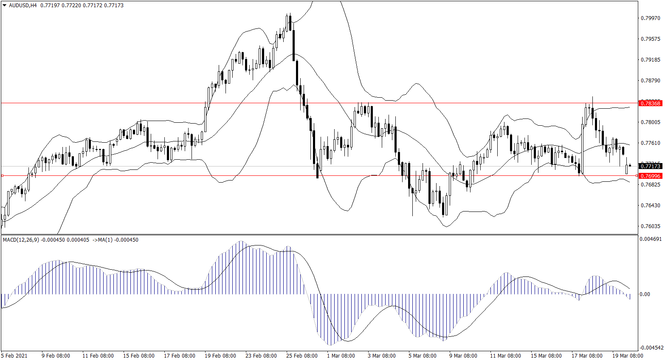
Task: Click the 0.00 level on MACD scale
Action: [645, 294]
